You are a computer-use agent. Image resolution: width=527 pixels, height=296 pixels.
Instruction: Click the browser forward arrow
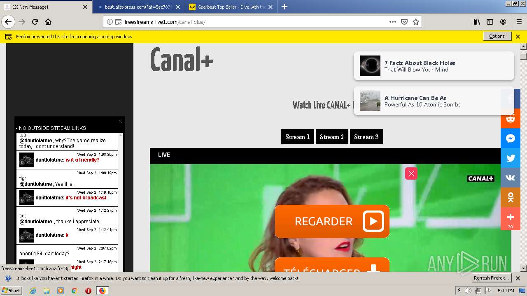22,22
